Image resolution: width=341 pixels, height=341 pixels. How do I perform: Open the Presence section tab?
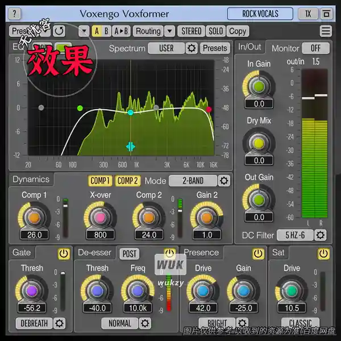click(201, 252)
